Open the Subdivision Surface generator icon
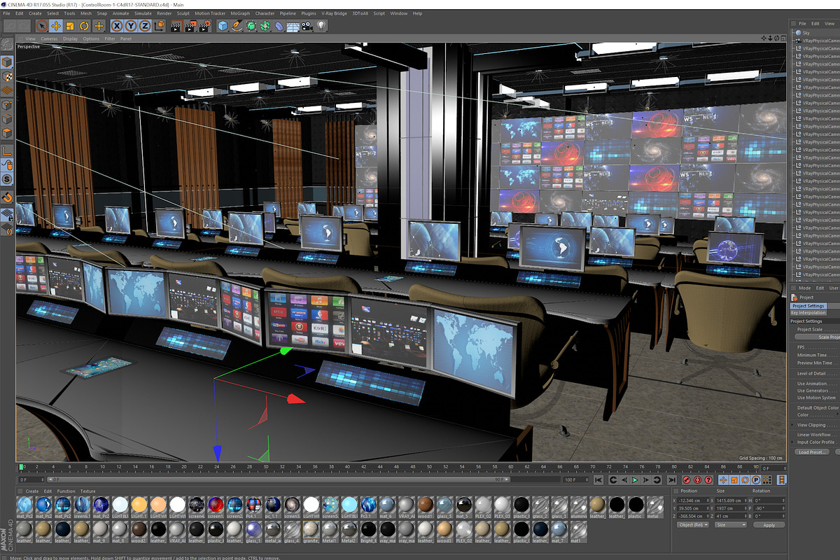The height and width of the screenshot is (560, 840). (251, 26)
